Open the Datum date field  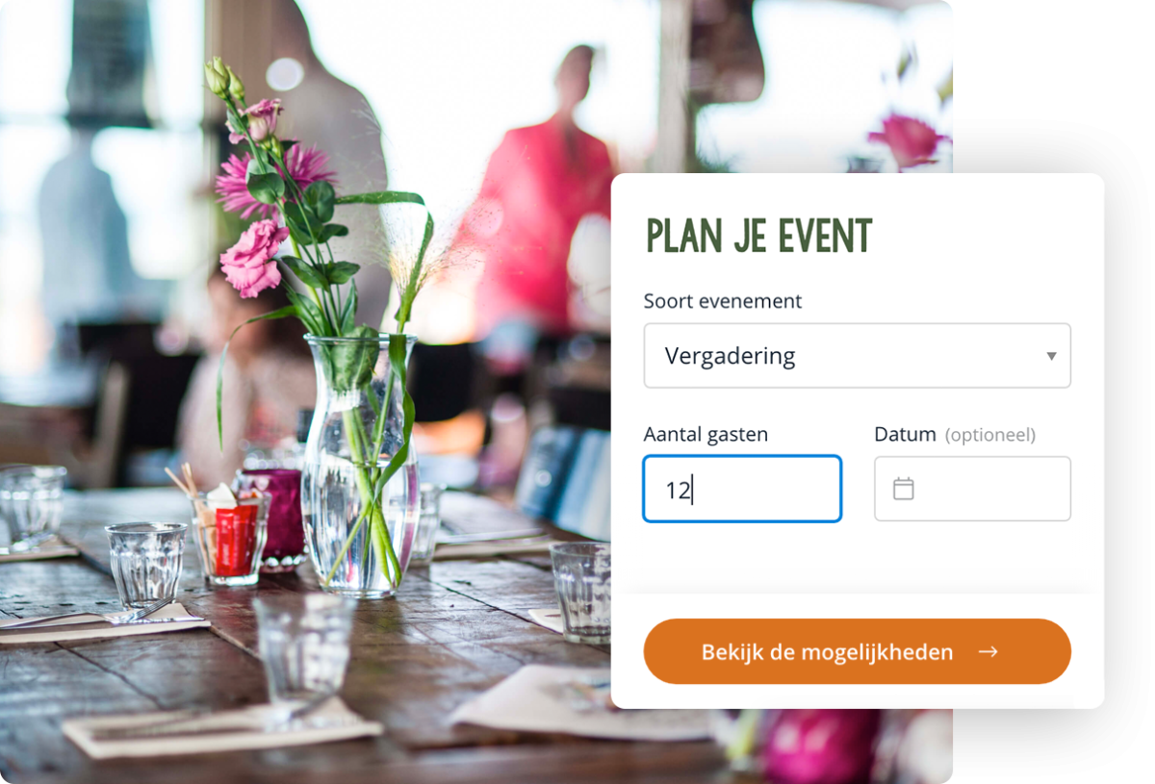point(972,489)
